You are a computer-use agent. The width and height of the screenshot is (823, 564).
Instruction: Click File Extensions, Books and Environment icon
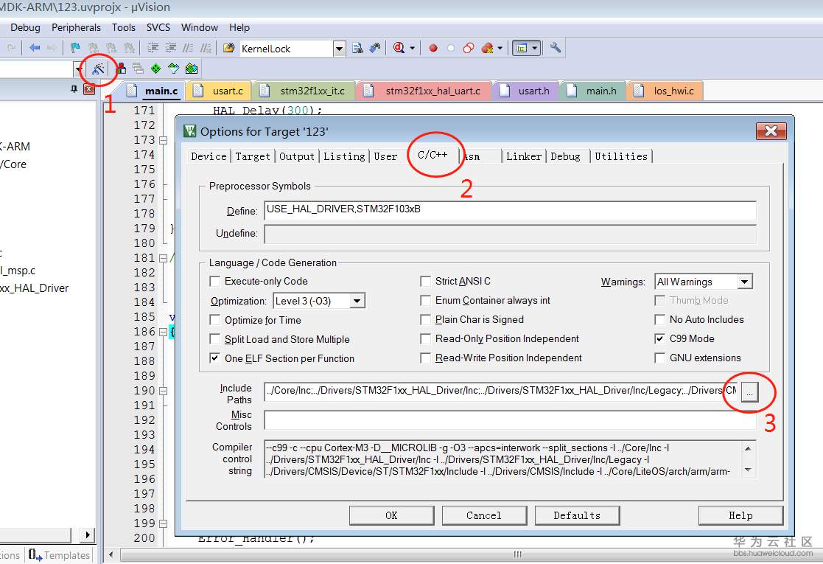122,69
